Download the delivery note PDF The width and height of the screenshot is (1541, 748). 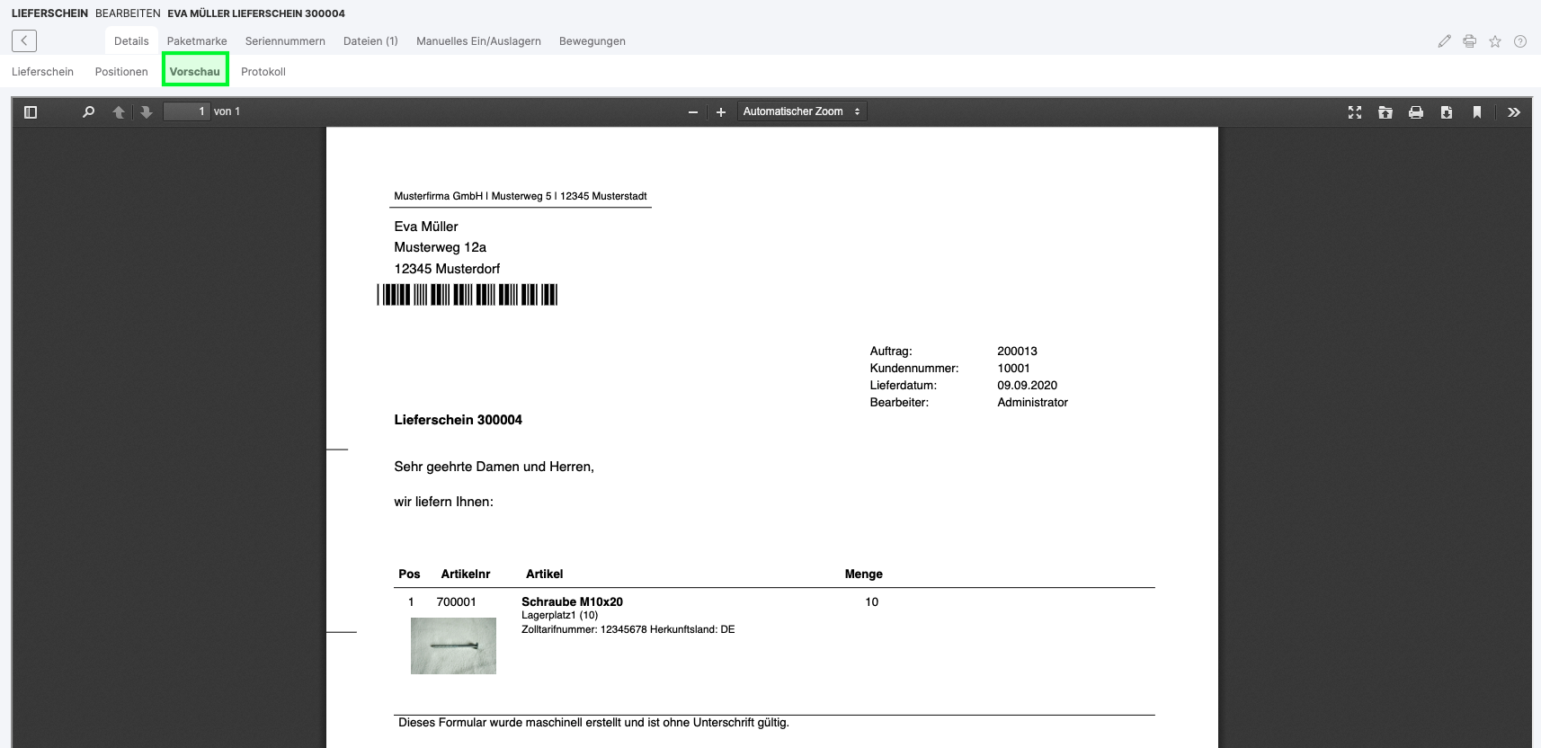click(1447, 112)
